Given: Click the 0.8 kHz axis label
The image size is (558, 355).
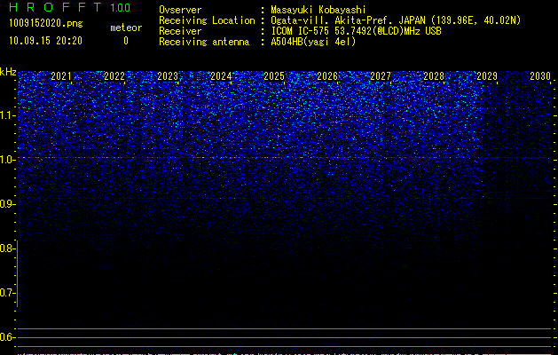Looking at the screenshot, I should coord(6,248).
